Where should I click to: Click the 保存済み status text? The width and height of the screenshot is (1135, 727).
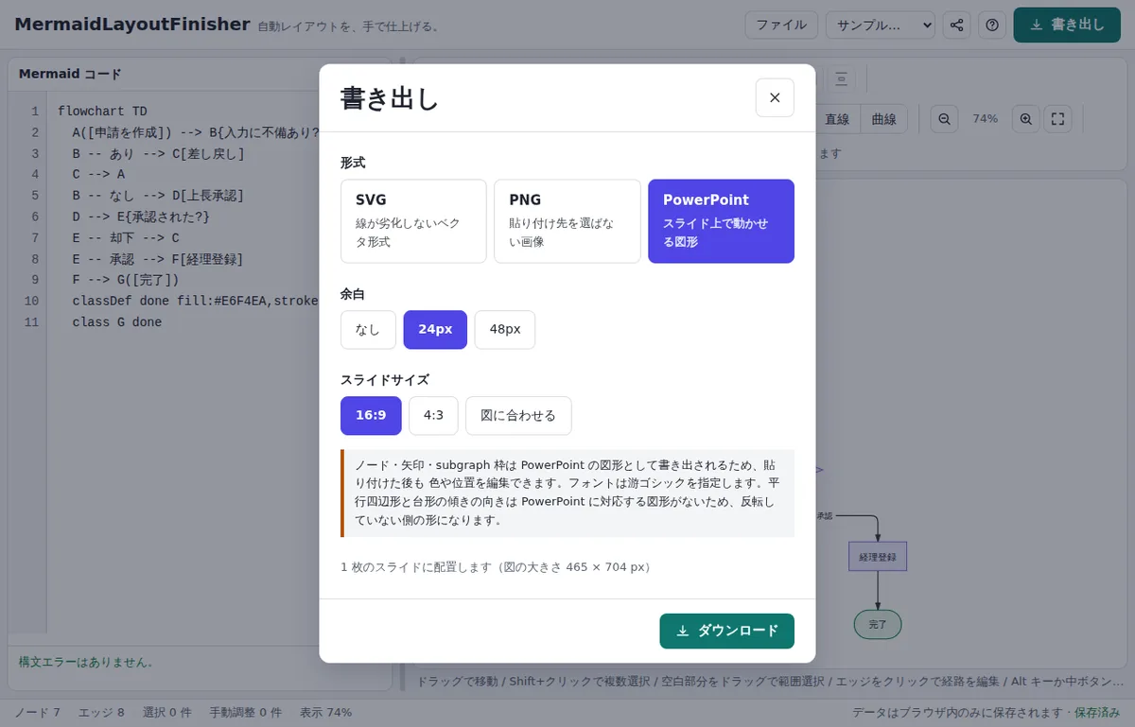coord(1097,712)
